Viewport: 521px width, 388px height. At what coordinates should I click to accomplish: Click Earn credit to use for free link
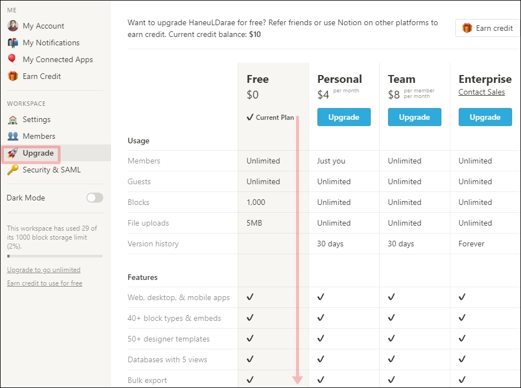point(44,283)
